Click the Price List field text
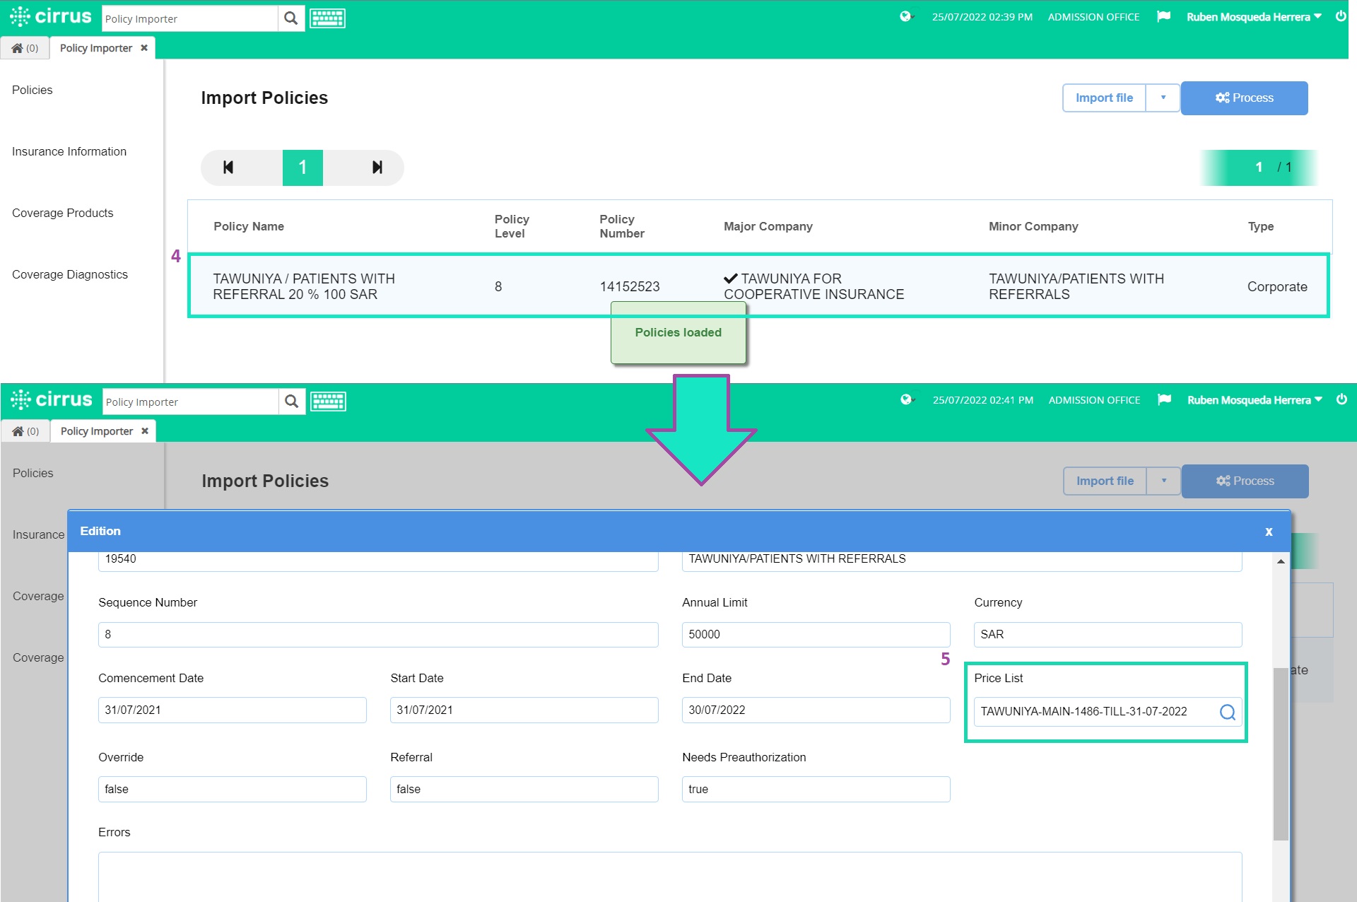The image size is (1357, 902). click(1083, 712)
